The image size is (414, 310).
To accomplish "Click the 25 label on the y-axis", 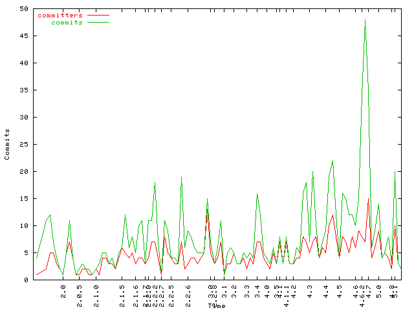I will point(24,145).
